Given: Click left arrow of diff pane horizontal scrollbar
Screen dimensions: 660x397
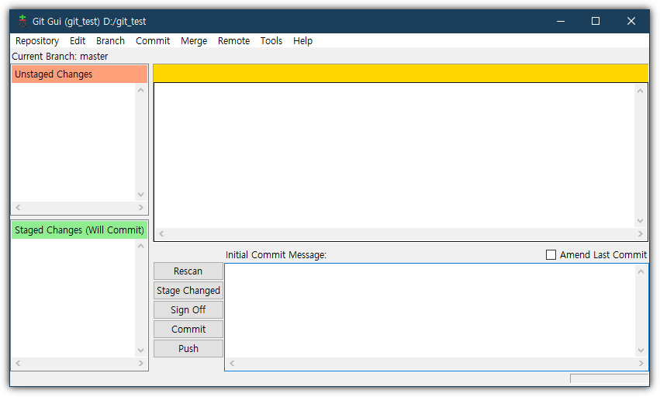Looking at the screenshot, I should (x=161, y=233).
